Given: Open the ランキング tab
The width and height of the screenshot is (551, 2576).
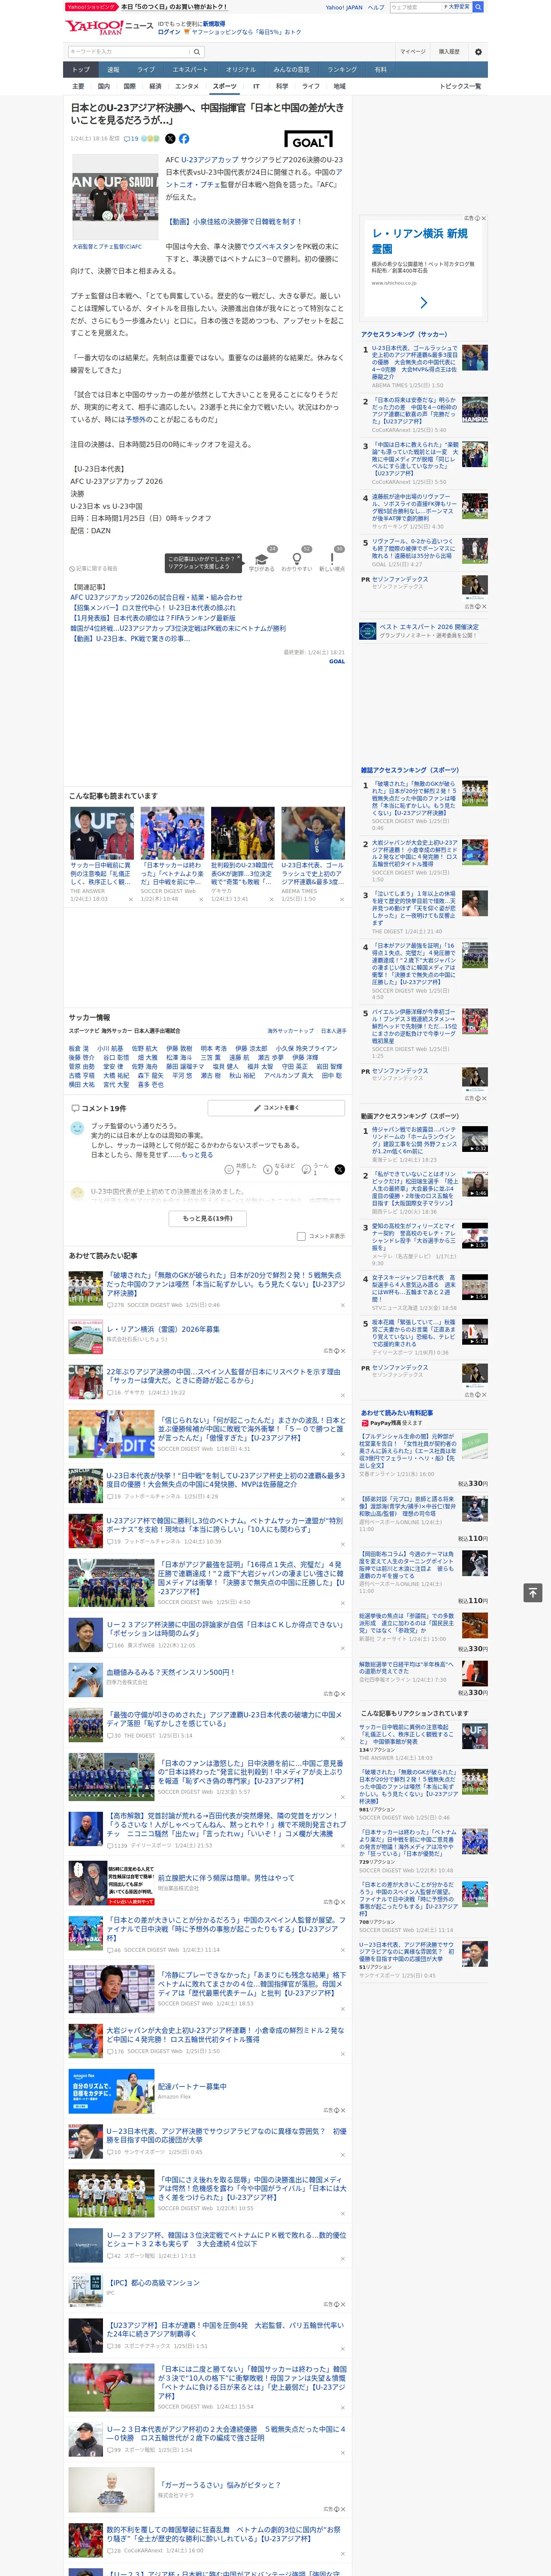Looking at the screenshot, I should pyautogui.click(x=342, y=70).
